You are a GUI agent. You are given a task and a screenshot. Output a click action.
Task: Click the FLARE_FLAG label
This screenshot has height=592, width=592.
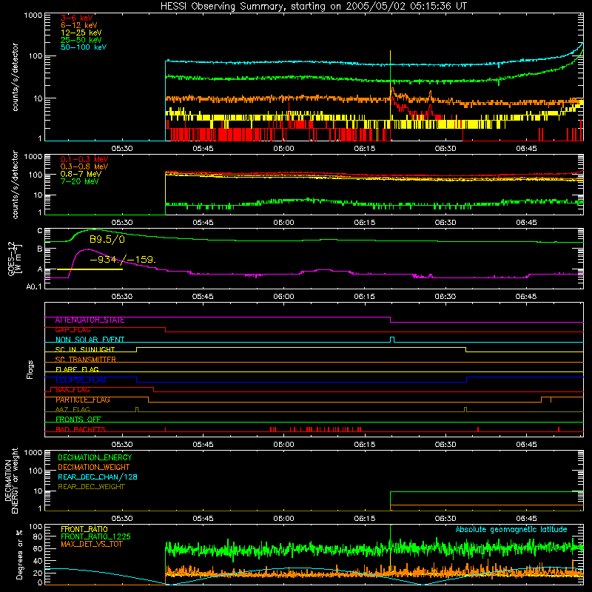pos(77,369)
